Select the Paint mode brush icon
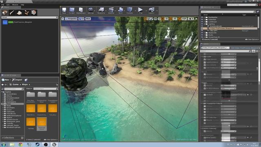 (x=12, y=13)
